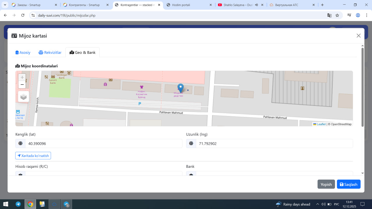Viewport: 372px width, 209px height.
Task: Zoom out on the map
Action: (22, 85)
